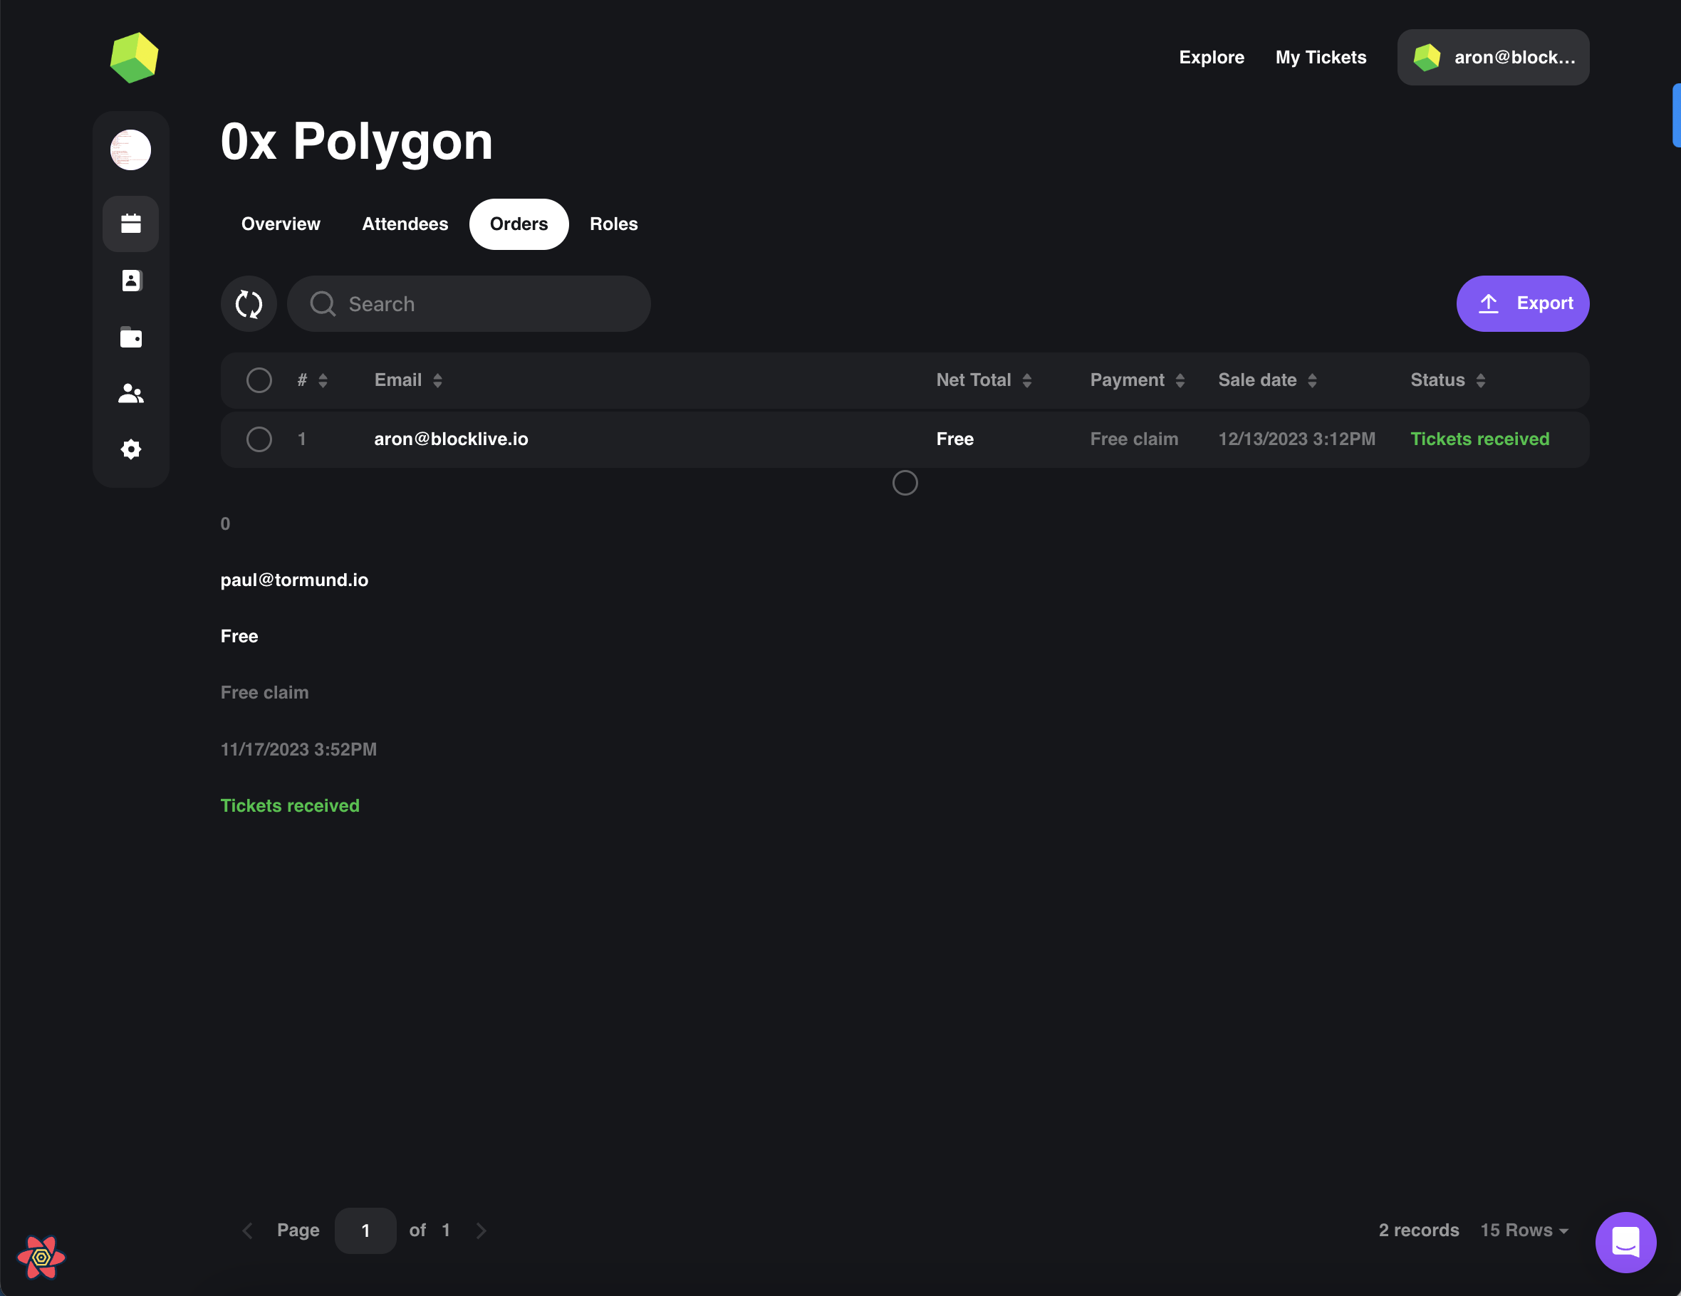This screenshot has height=1296, width=1681.
Task: Select all orders with header checkbox
Action: coord(259,380)
